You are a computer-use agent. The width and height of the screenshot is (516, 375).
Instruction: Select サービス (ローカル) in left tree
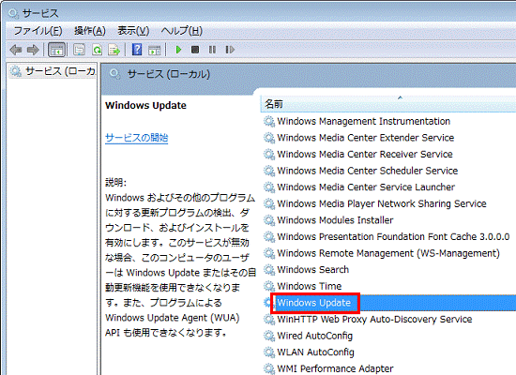tap(53, 71)
